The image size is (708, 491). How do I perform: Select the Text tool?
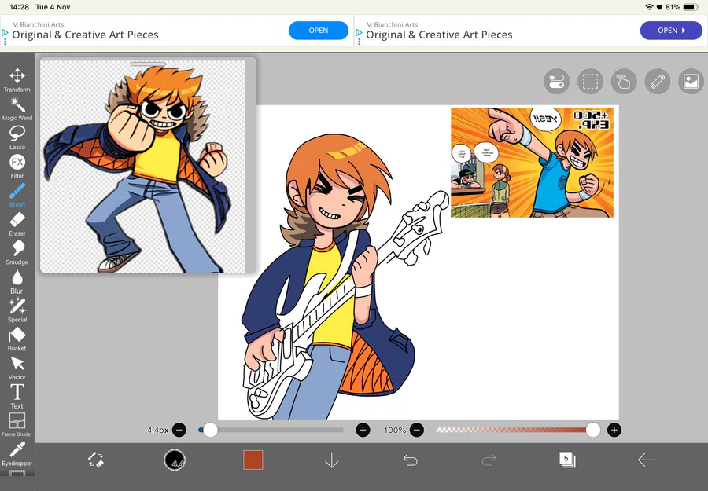click(17, 397)
